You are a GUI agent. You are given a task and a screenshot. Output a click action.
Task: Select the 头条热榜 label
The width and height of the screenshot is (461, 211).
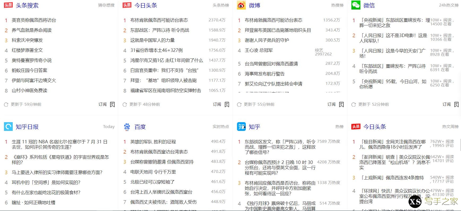[x=221, y=5]
